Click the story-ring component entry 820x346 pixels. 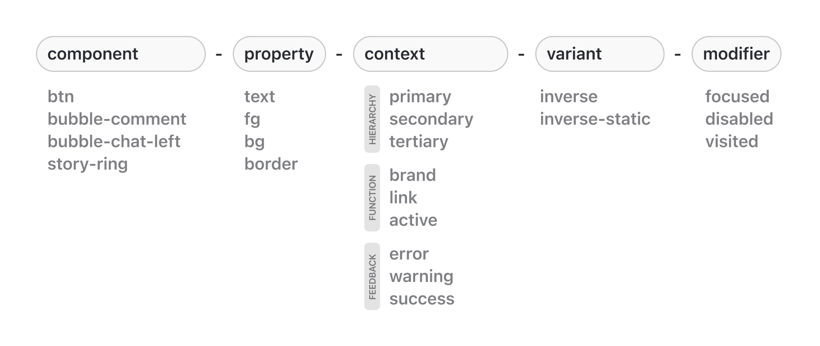pos(88,164)
